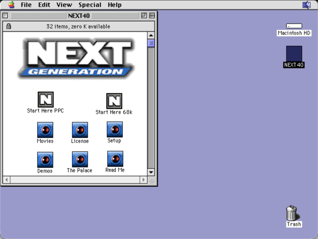Click the vertical scrollbar up arrow
318x239 pixels.
151,35
